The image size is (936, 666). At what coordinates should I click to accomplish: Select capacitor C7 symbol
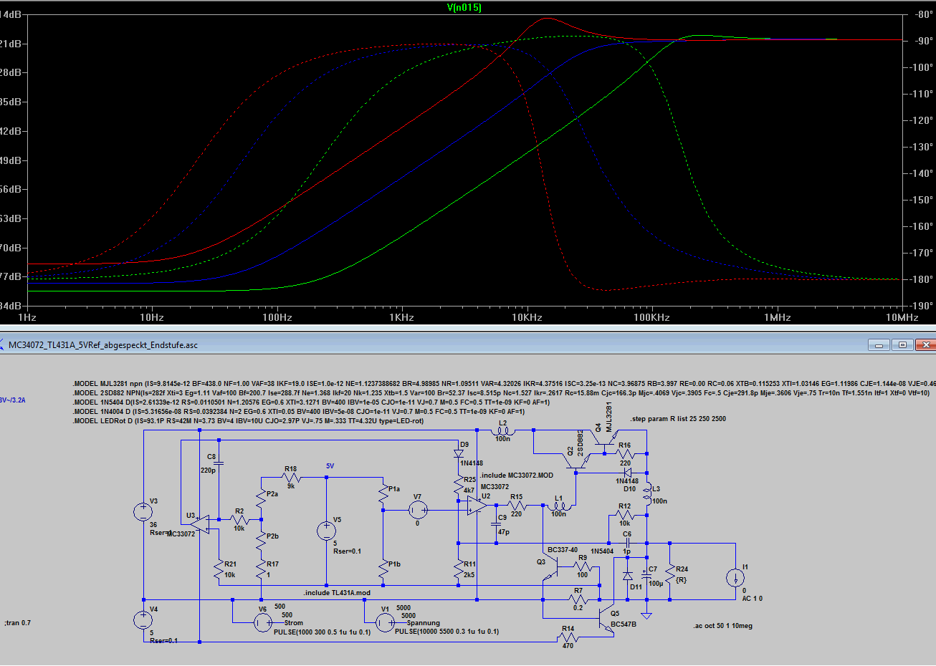click(646, 574)
